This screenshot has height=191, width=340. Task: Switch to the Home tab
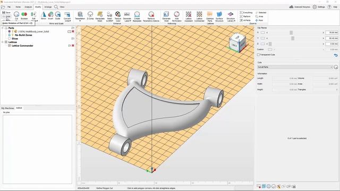click(18, 7)
